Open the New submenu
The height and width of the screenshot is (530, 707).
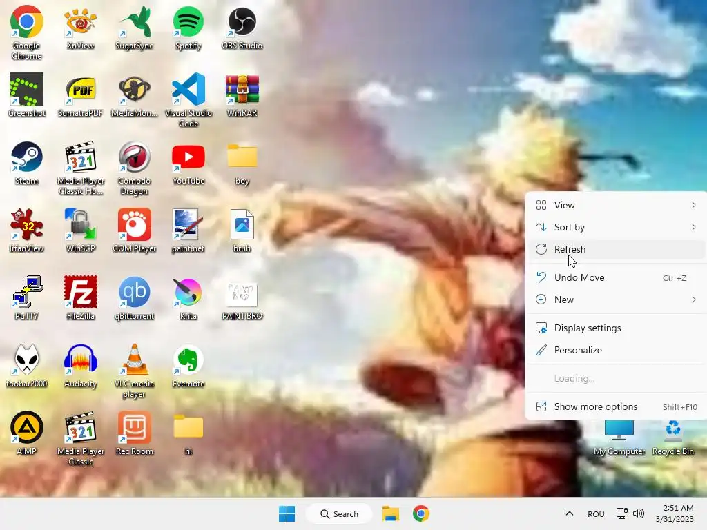pyautogui.click(x=616, y=300)
